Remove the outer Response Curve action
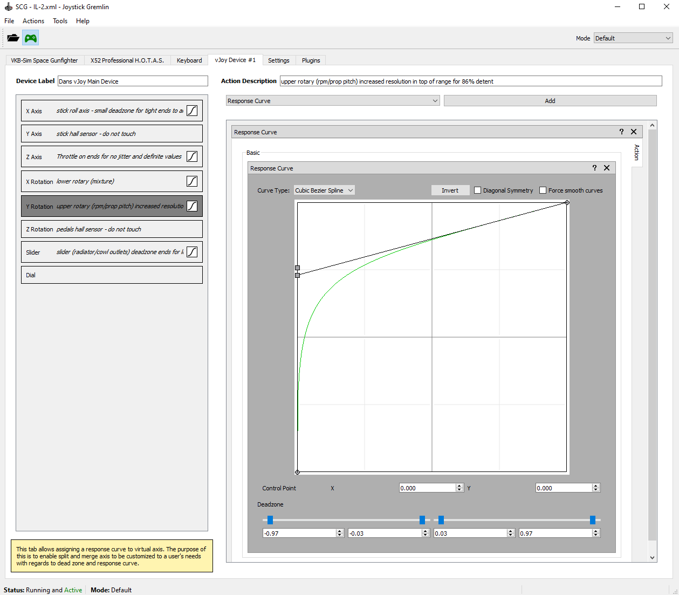 pyautogui.click(x=634, y=132)
